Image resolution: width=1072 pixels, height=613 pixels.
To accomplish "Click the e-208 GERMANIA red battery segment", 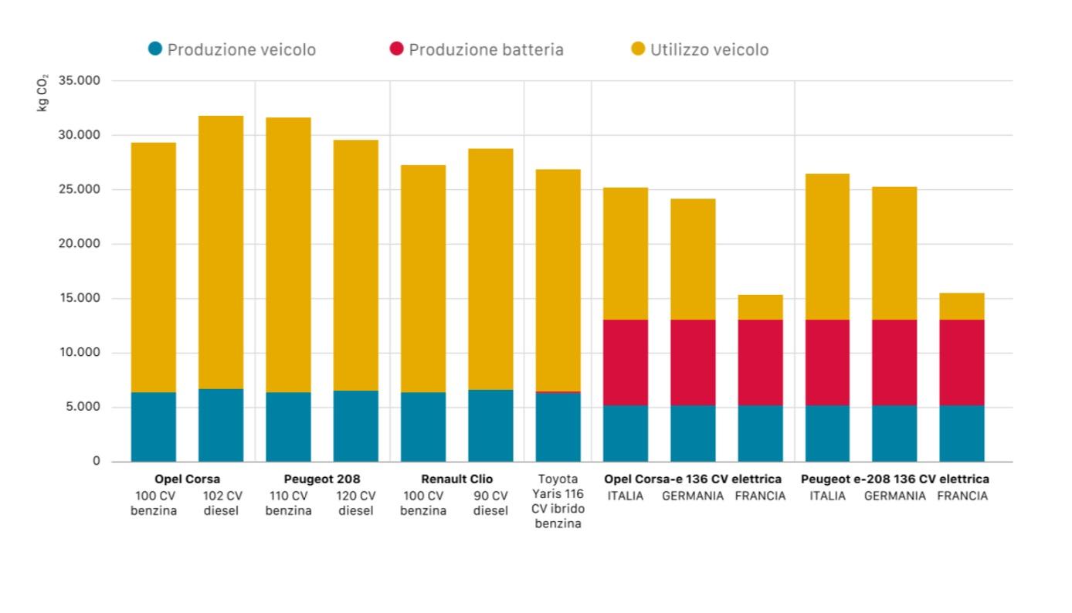I will (894, 363).
